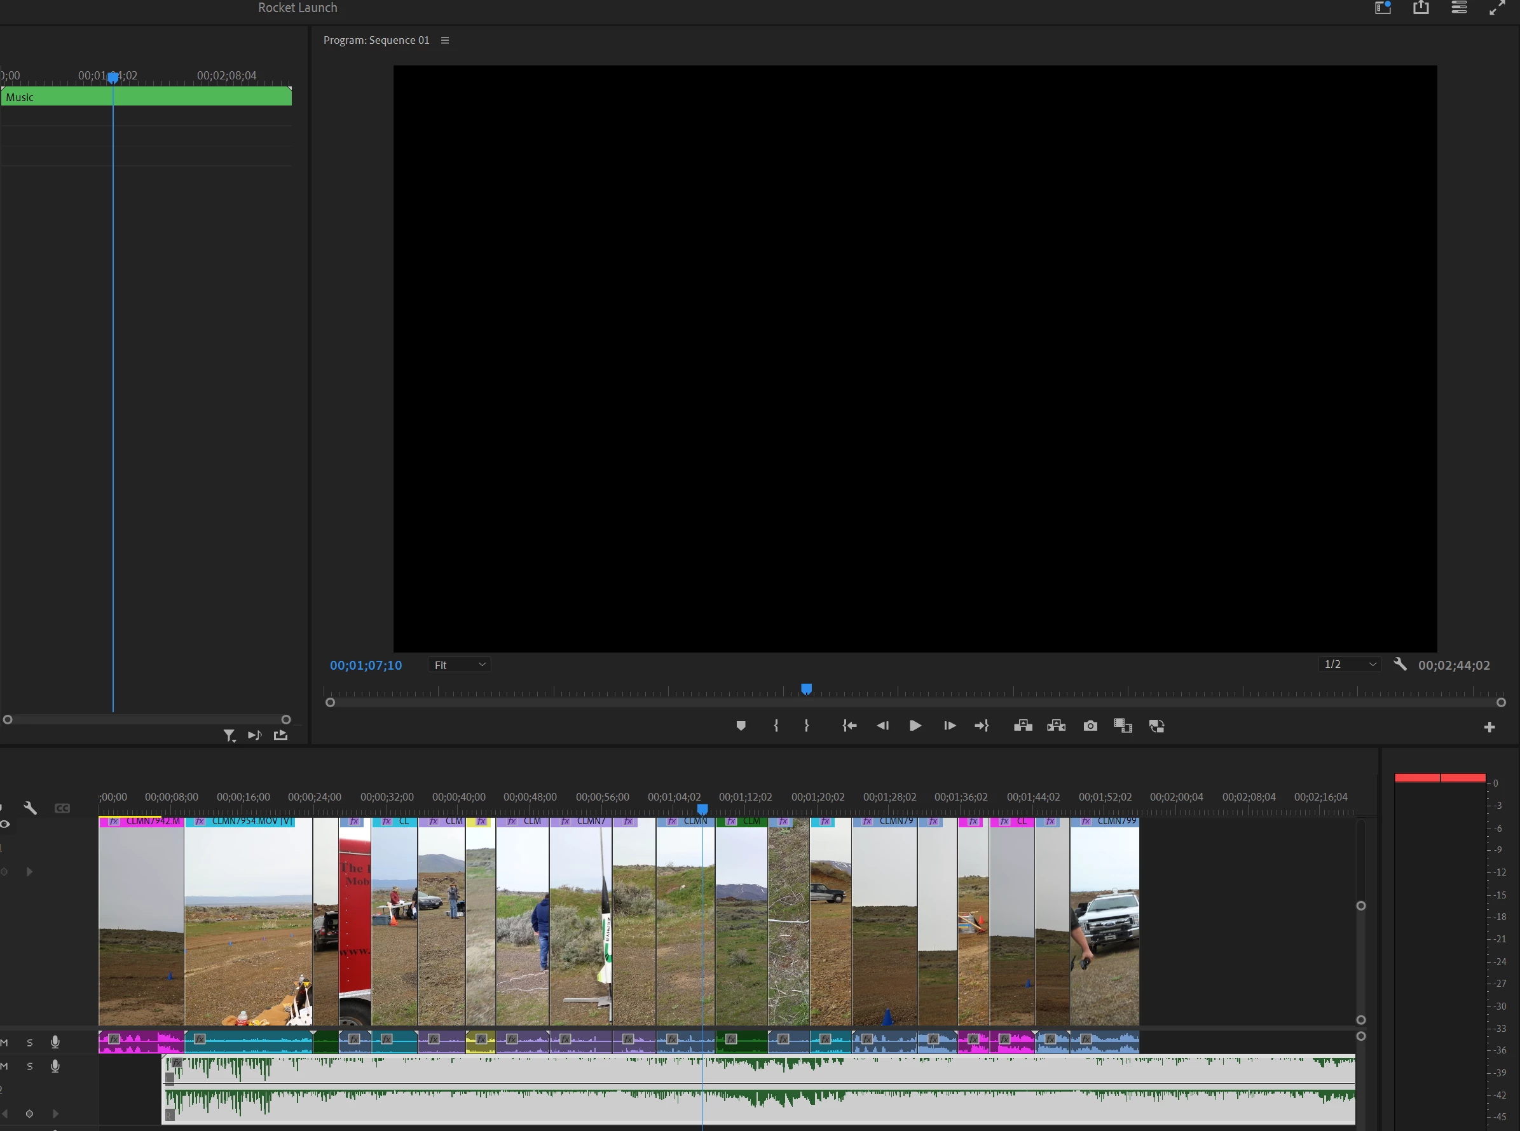Click the Extract button
This screenshot has height=1131, width=1520.
pyautogui.click(x=1055, y=726)
